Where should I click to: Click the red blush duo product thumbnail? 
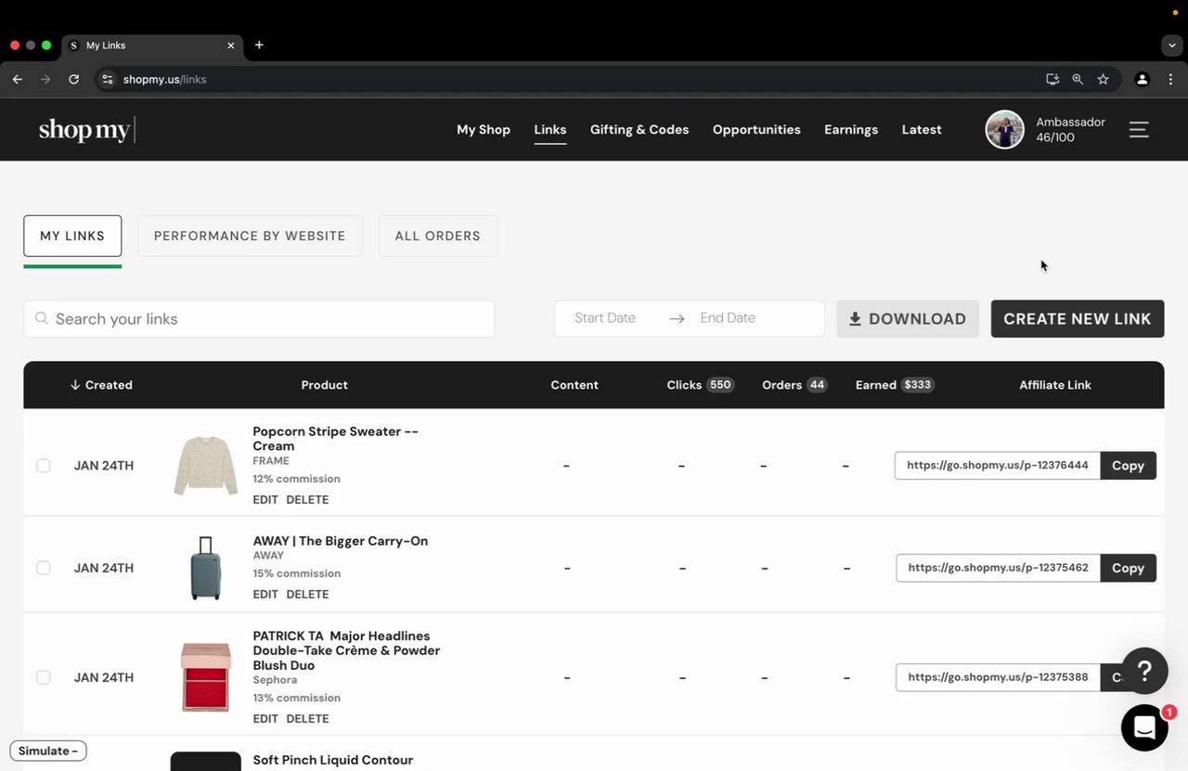tap(206, 677)
